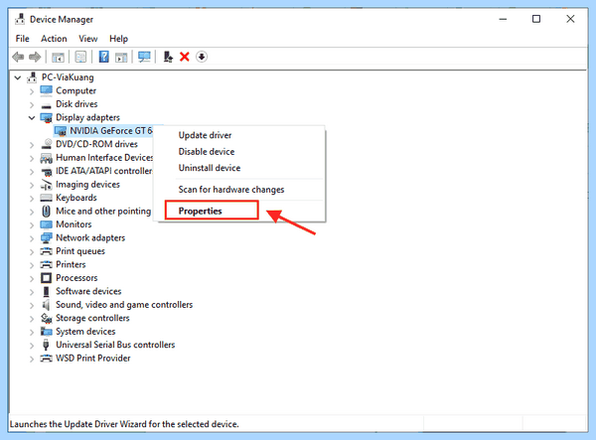Expand the WSD Print Provider node chevron
This screenshot has width=596, height=440.
tap(32, 359)
